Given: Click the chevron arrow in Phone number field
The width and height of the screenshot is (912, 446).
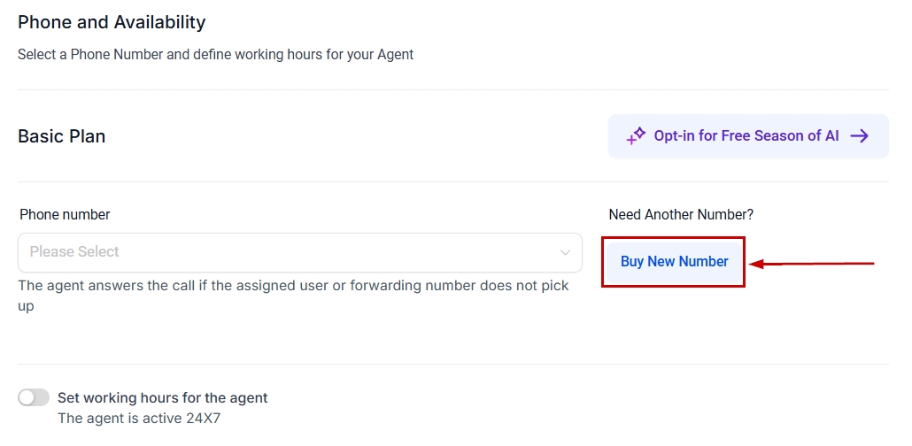Looking at the screenshot, I should coord(565,253).
